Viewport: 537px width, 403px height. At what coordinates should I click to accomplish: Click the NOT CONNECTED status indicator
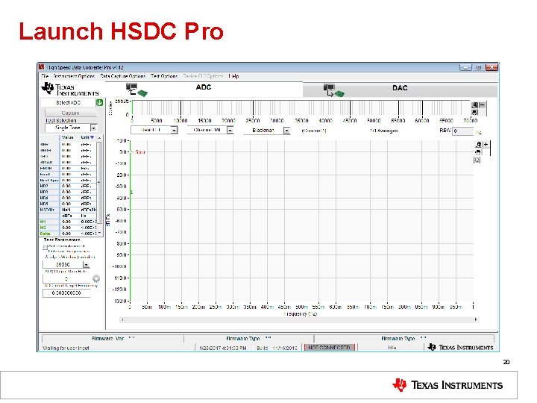[x=329, y=348]
